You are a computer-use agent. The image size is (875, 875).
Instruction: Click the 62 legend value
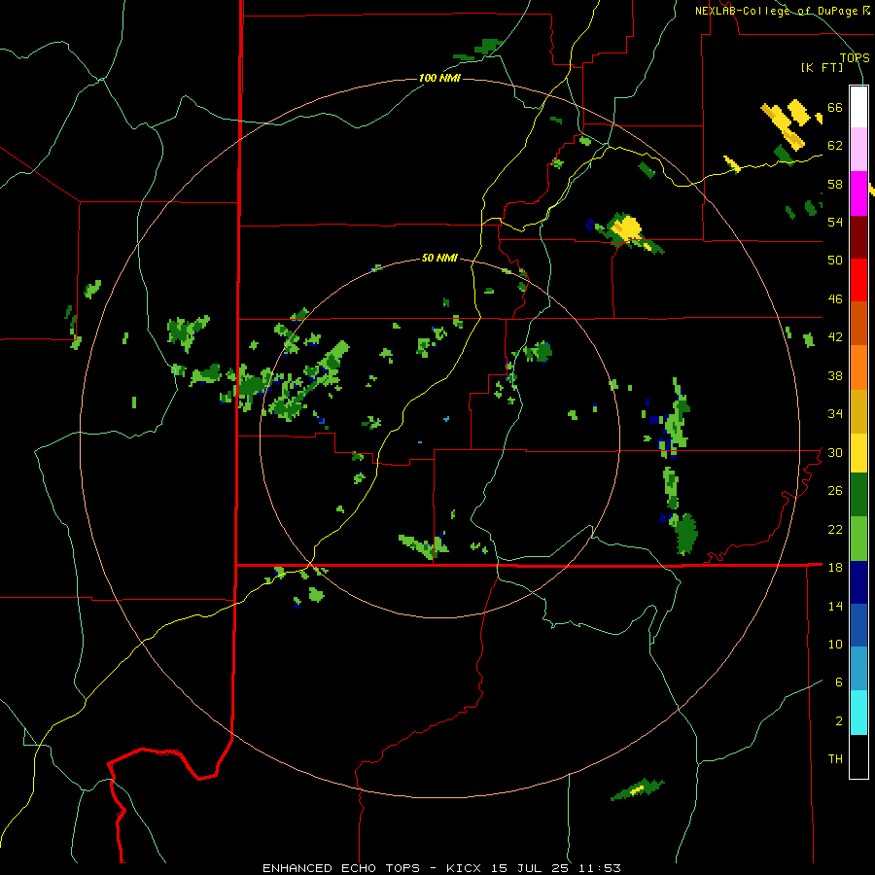pyautogui.click(x=835, y=146)
